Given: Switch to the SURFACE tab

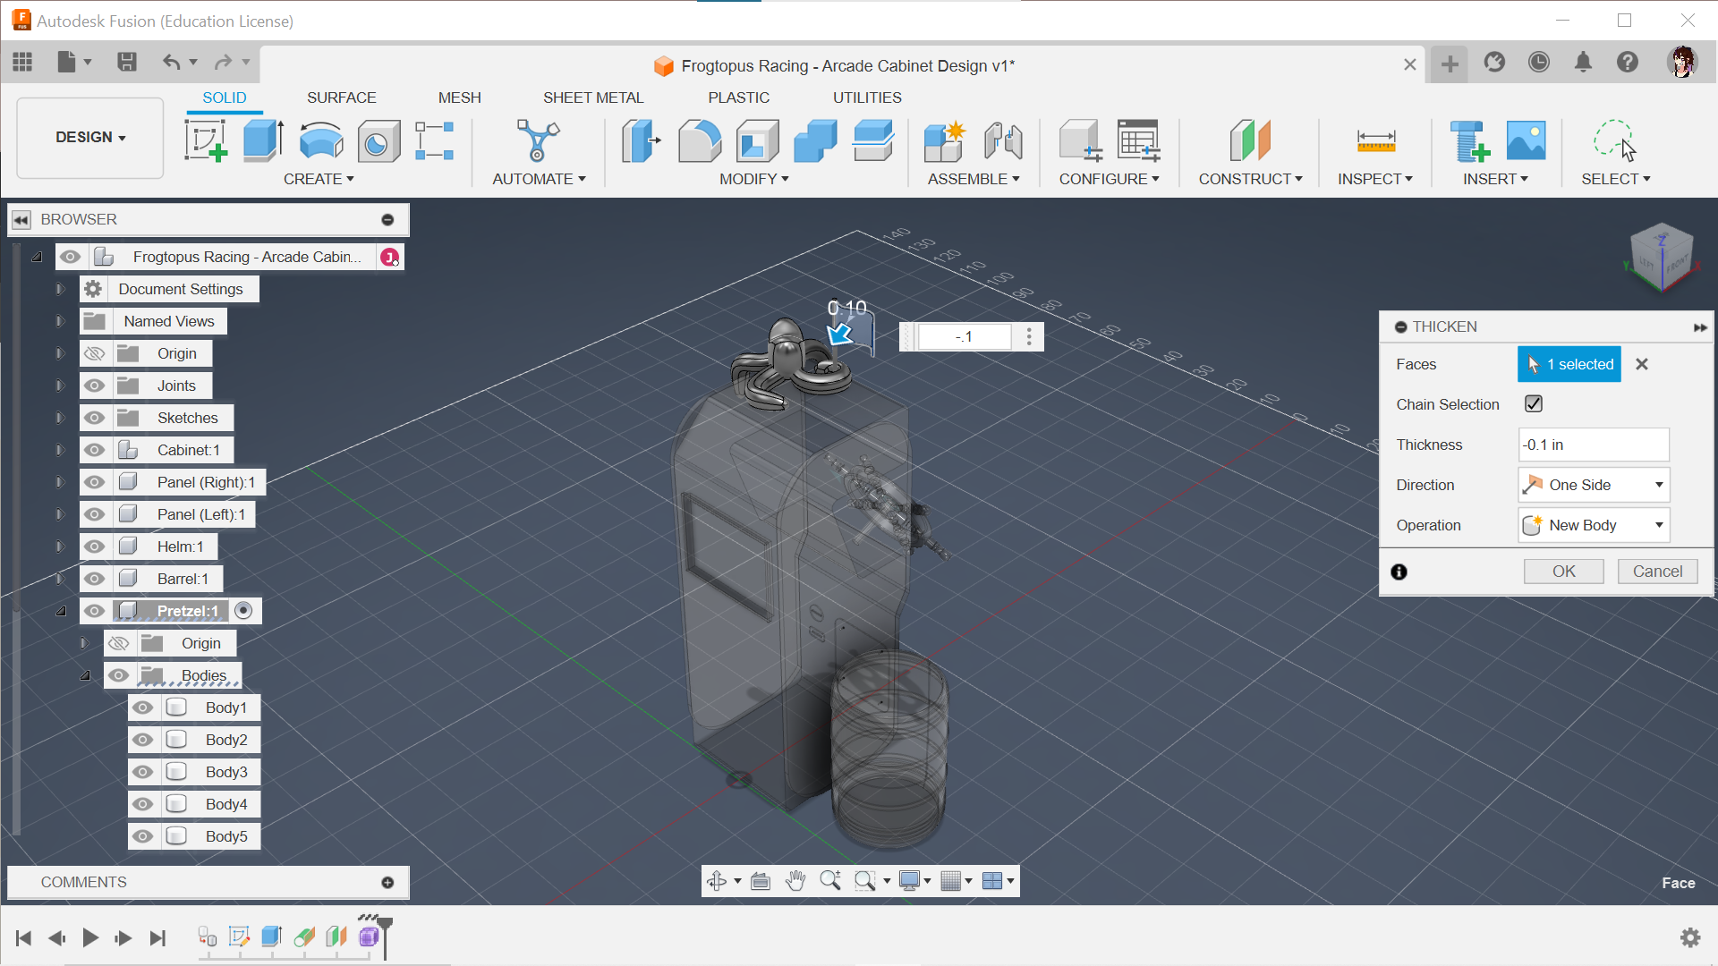Looking at the screenshot, I should pos(340,97).
